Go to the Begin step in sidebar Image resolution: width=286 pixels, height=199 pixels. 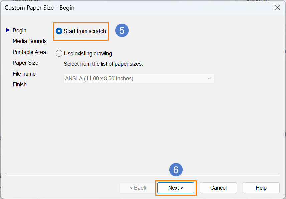point(19,30)
